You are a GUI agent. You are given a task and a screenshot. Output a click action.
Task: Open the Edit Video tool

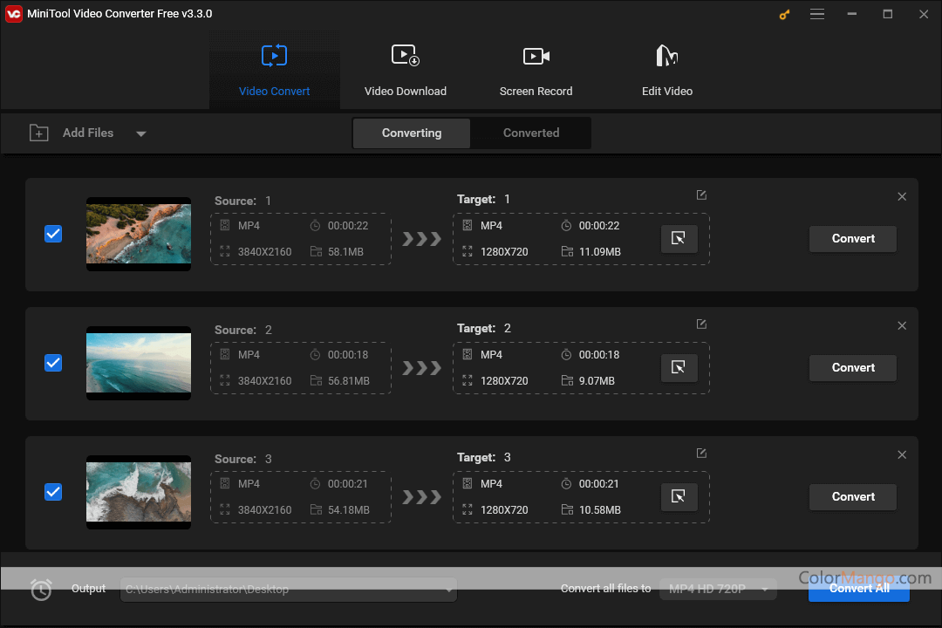pyautogui.click(x=666, y=70)
